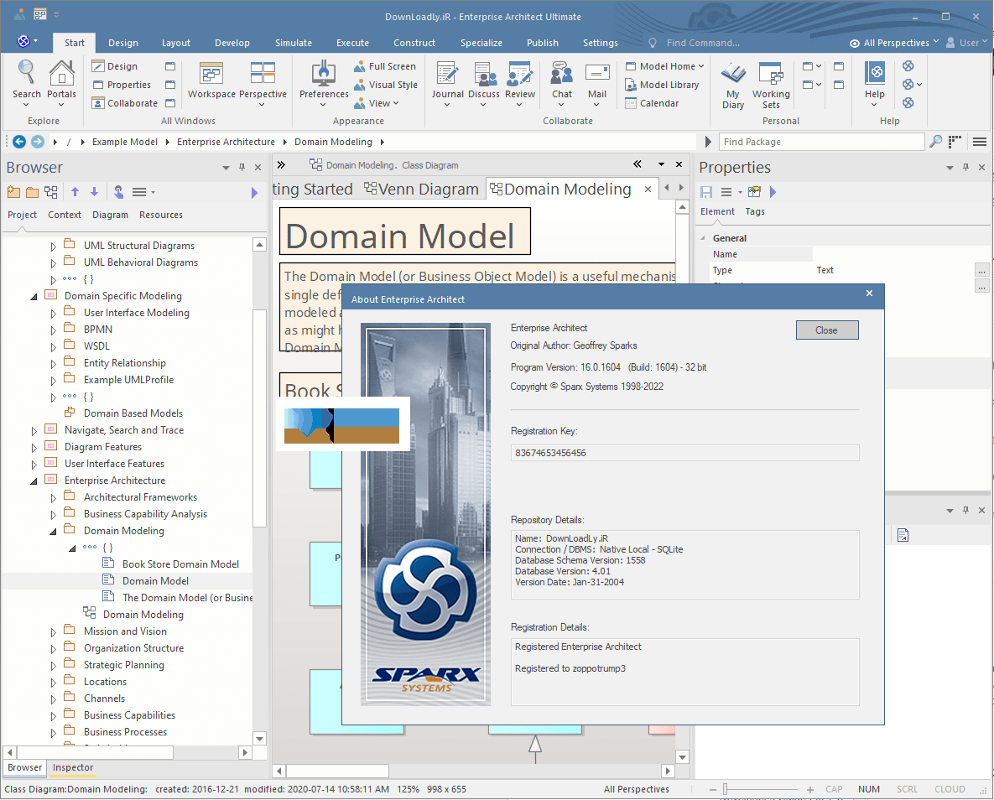994x800 pixels.
Task: Click the Find Package search magnifier icon
Action: 935,142
